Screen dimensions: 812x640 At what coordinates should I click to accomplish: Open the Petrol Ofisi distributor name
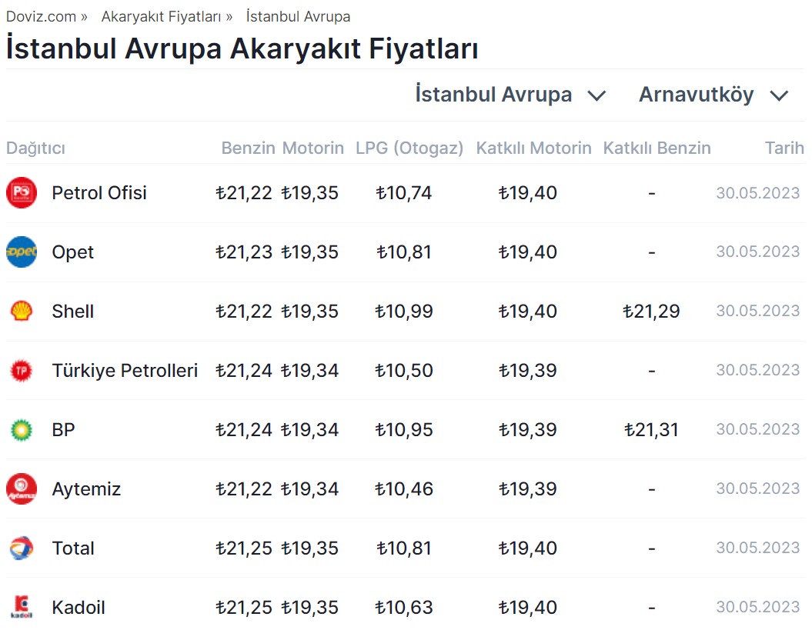[99, 193]
